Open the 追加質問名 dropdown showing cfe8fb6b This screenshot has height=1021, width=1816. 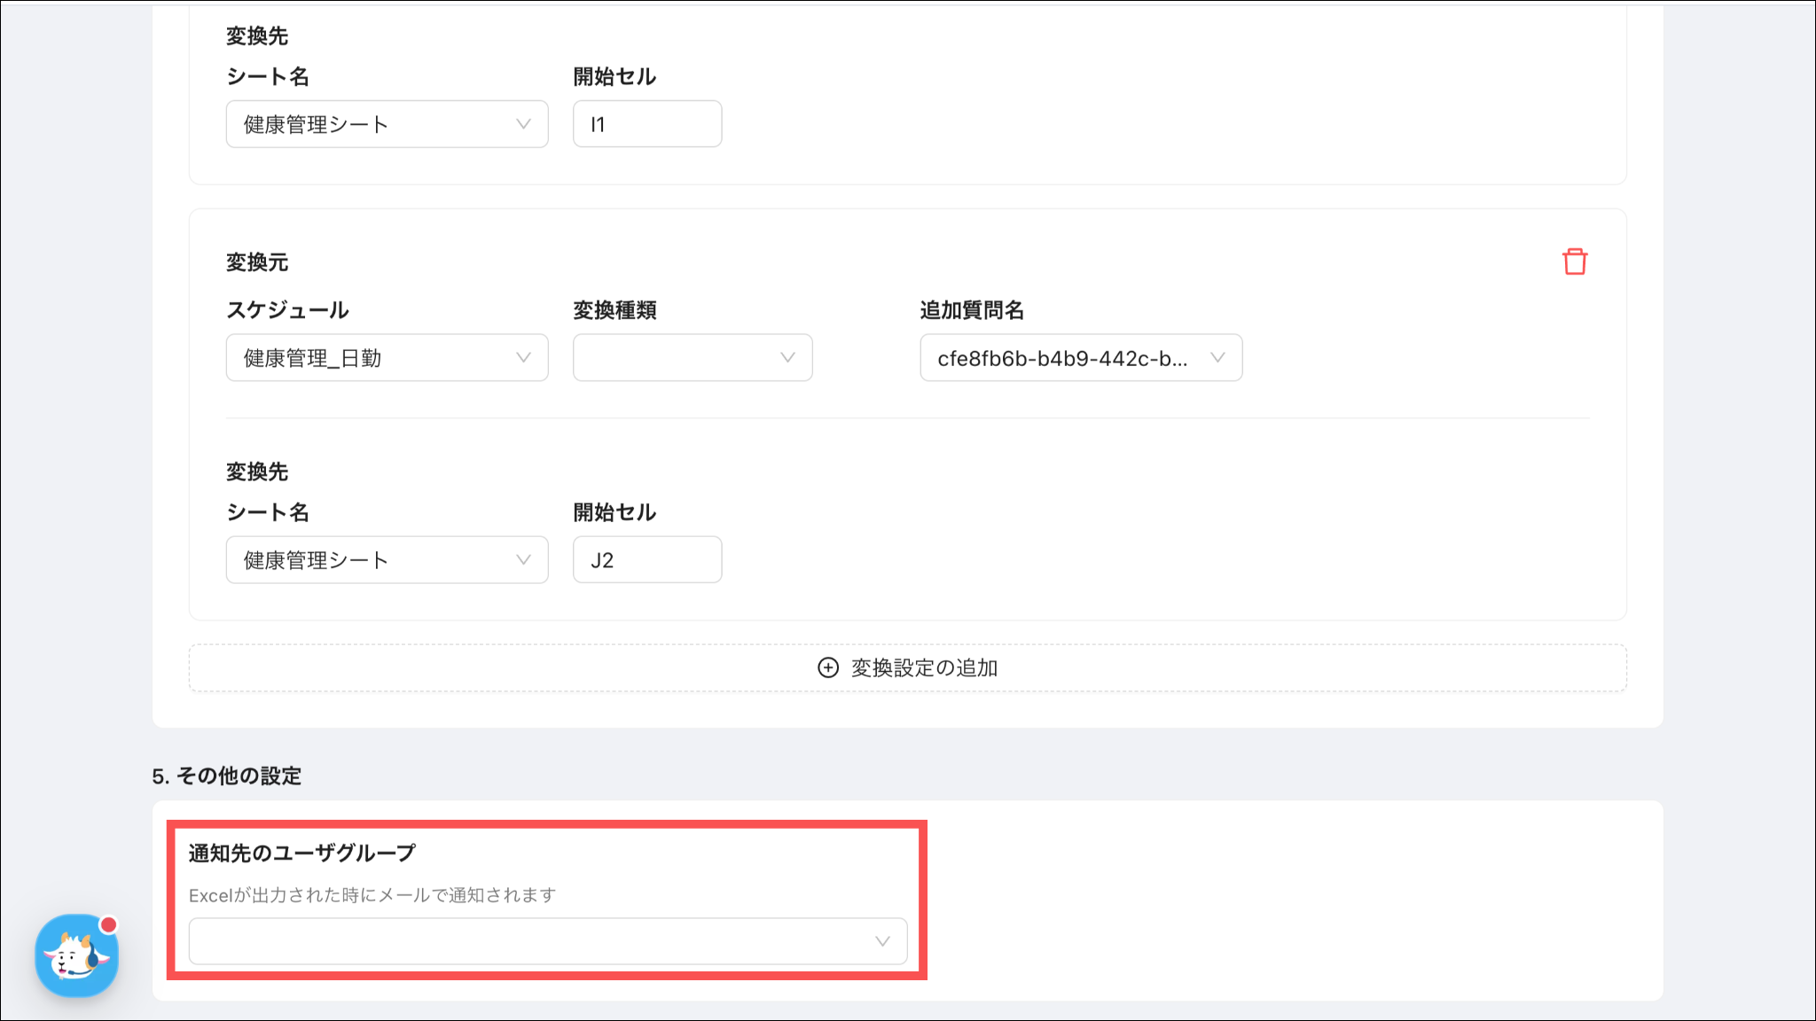click(1080, 357)
